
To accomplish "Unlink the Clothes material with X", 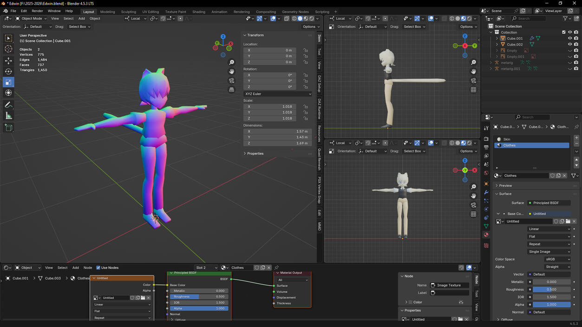I will 564,176.
